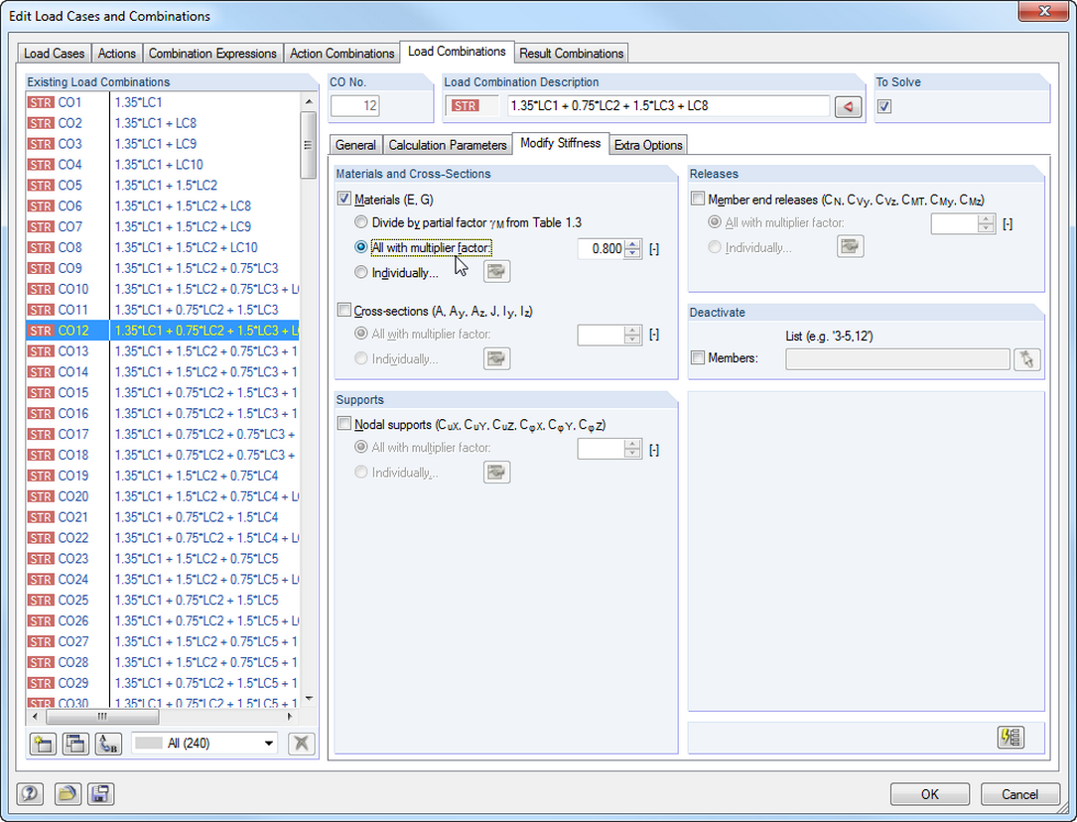The width and height of the screenshot is (1077, 822).
Task: Select load combination CO5
Action: [x=163, y=186]
